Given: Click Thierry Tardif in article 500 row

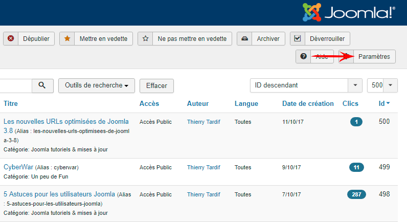Looking at the screenshot, I should click(203, 122).
